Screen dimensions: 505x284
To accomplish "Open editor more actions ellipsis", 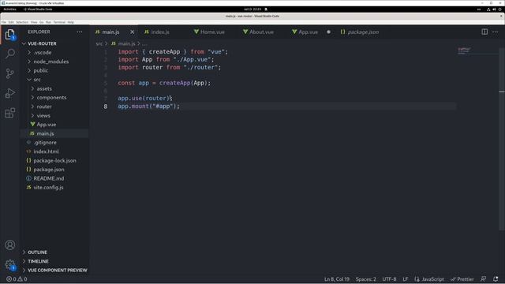I will [496, 32].
